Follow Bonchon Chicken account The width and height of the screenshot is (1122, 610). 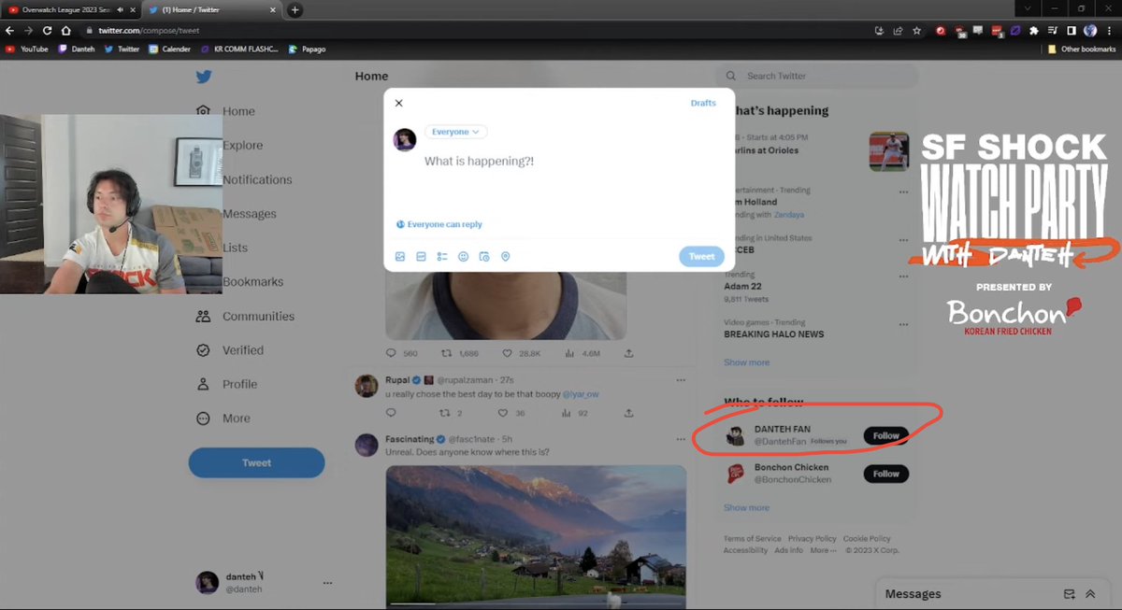(885, 474)
